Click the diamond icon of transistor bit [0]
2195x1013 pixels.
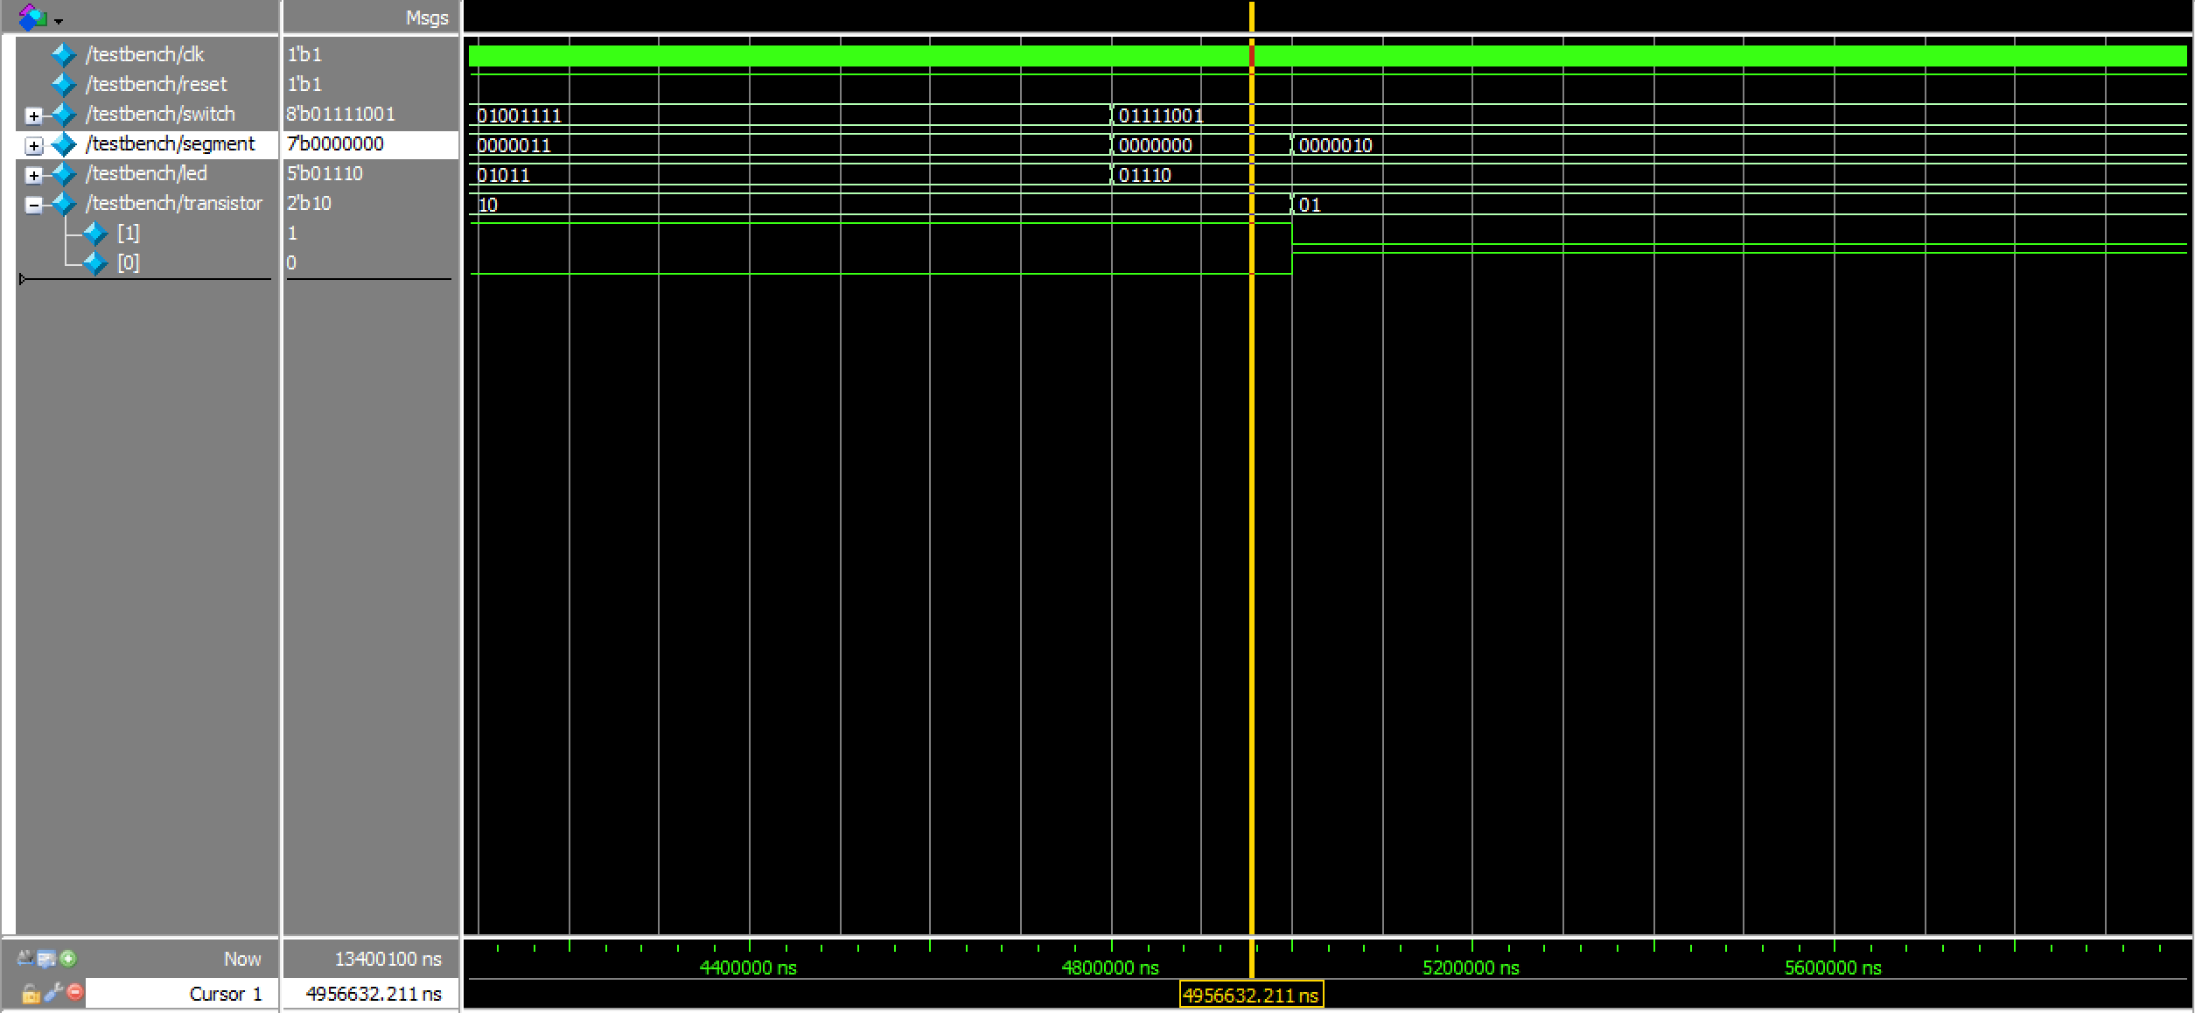click(x=94, y=262)
